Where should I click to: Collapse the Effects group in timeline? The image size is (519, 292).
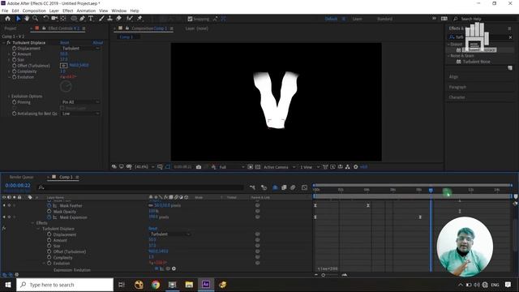32,223
